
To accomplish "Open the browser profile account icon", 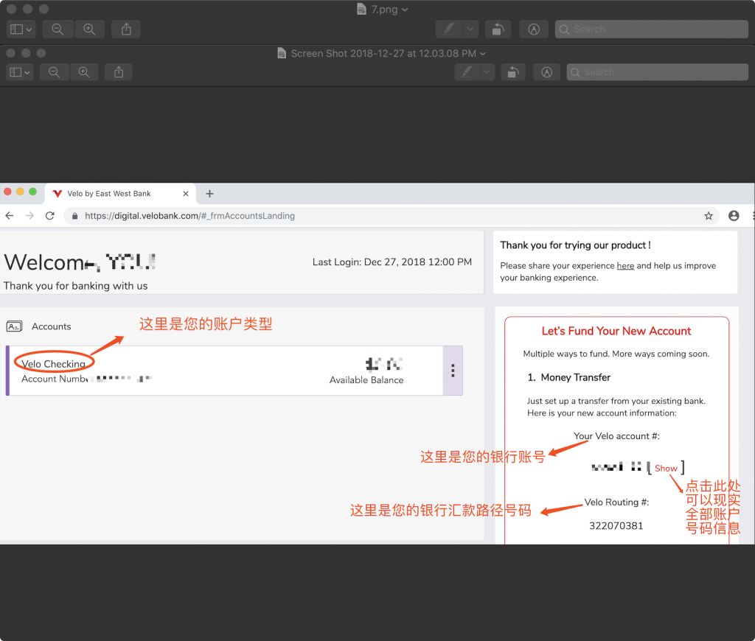I will (x=734, y=216).
